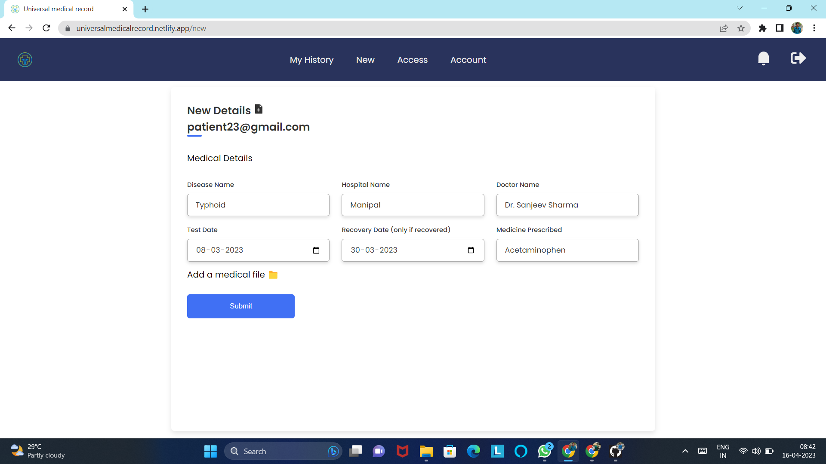Viewport: 826px width, 464px height.
Task: Click the page reload icon
Action: [46, 28]
